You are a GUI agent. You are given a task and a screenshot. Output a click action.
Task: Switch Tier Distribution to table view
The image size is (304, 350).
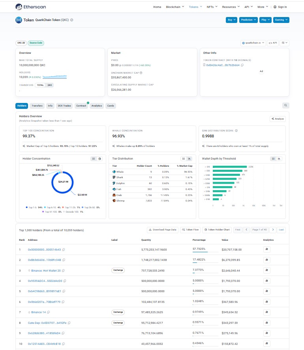pyautogui.click(x=184, y=159)
